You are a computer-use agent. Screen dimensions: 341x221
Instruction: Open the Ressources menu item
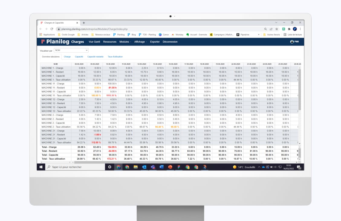coord(110,42)
